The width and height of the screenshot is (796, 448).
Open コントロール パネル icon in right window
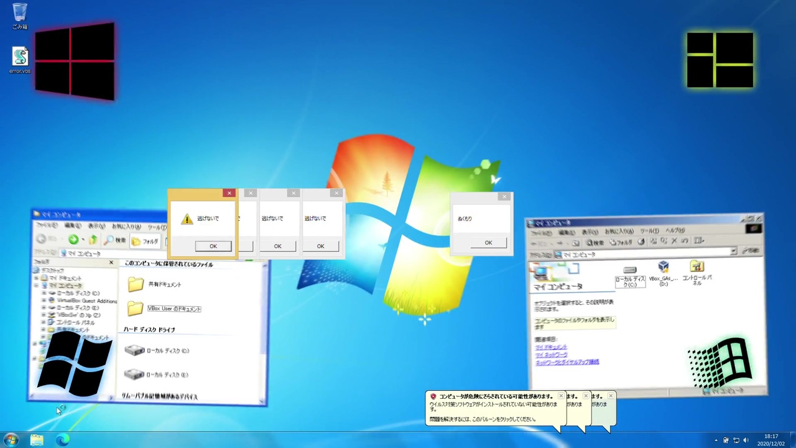coord(697,273)
